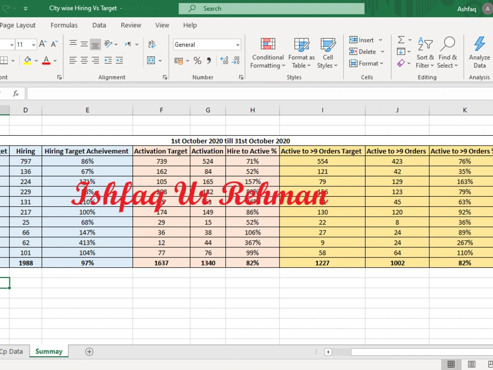
Task: Click the Search box in title bar
Action: 271,8
